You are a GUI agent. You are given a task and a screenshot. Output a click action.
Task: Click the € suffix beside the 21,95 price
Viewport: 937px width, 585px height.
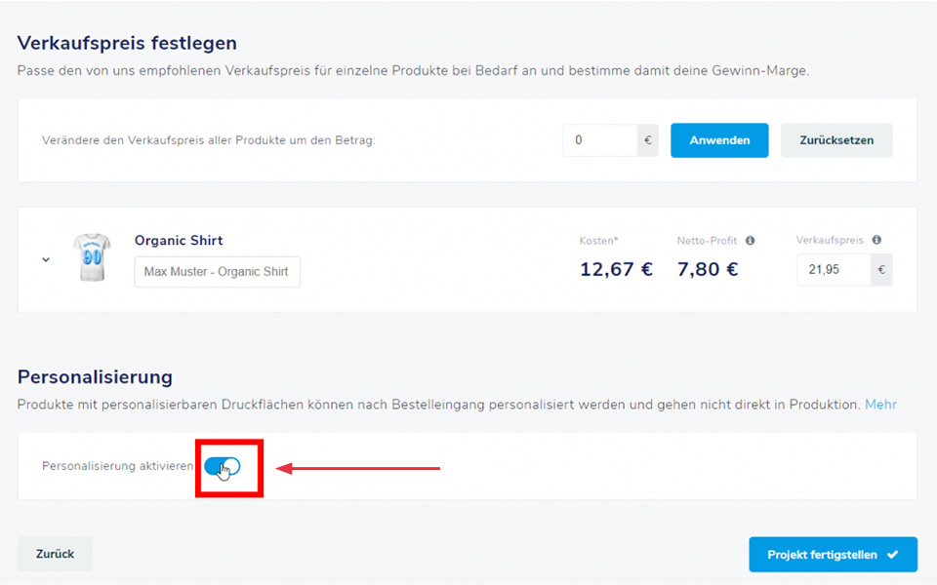[881, 270]
